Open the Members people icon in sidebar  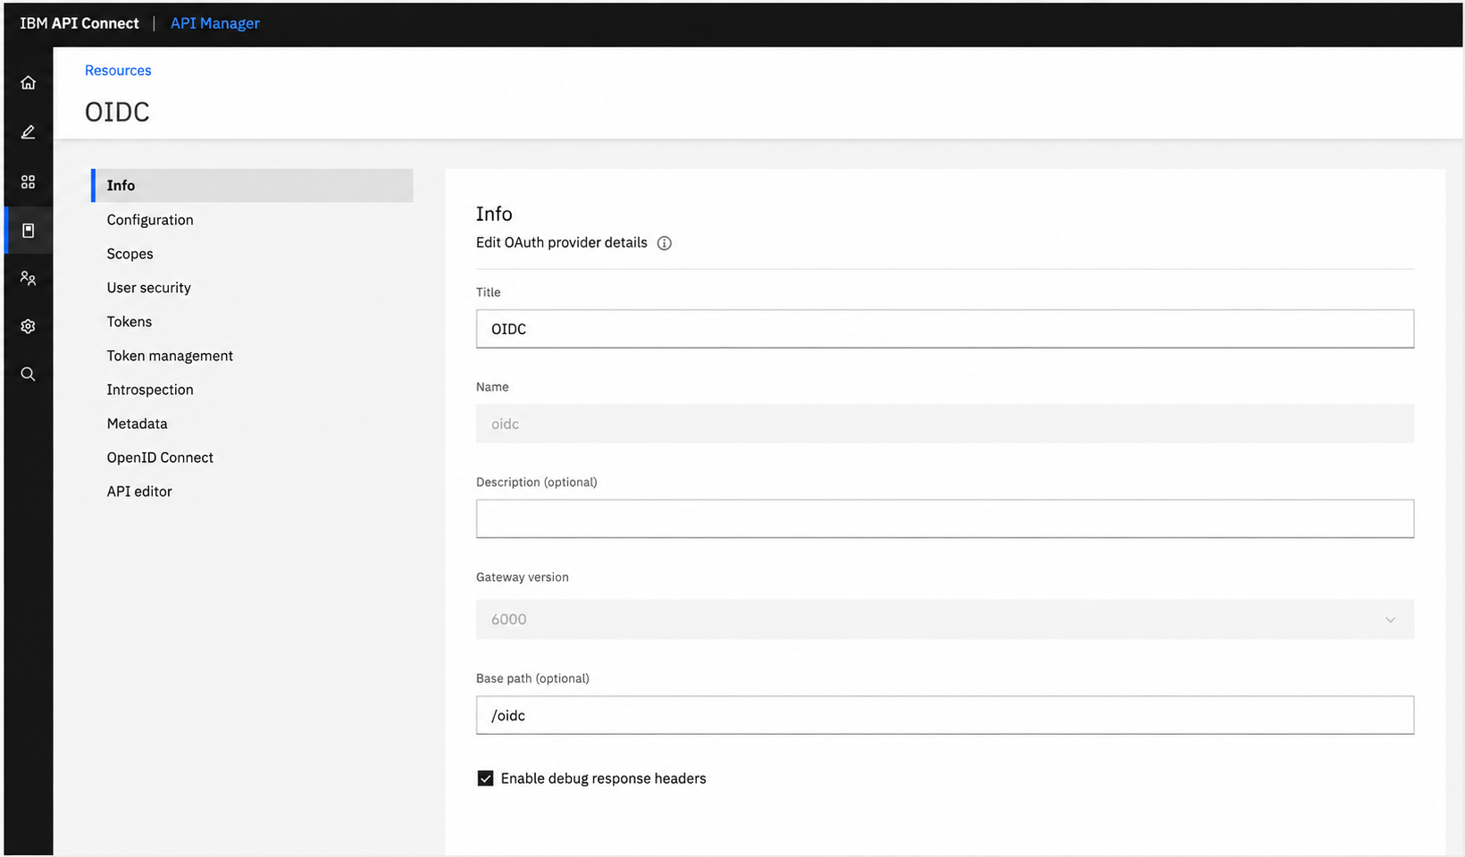[28, 279]
